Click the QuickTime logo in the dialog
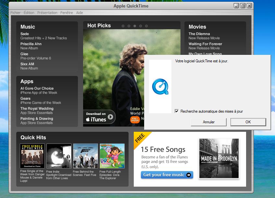The height and width of the screenshot is (198, 275). [160, 86]
